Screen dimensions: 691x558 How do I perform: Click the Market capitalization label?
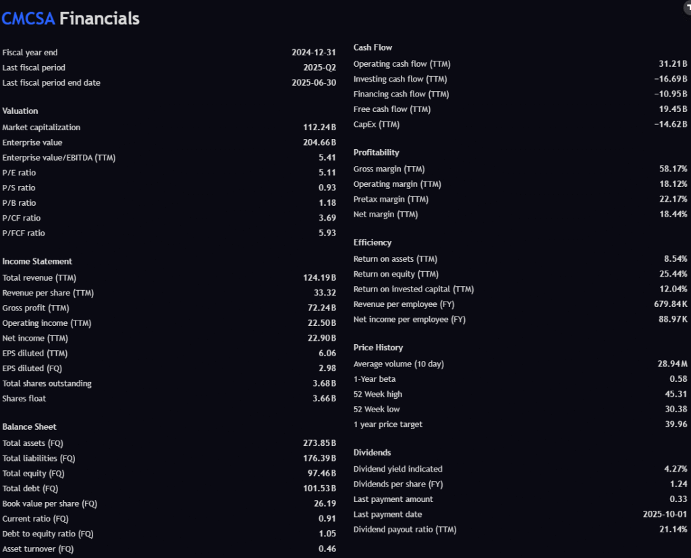(41, 128)
